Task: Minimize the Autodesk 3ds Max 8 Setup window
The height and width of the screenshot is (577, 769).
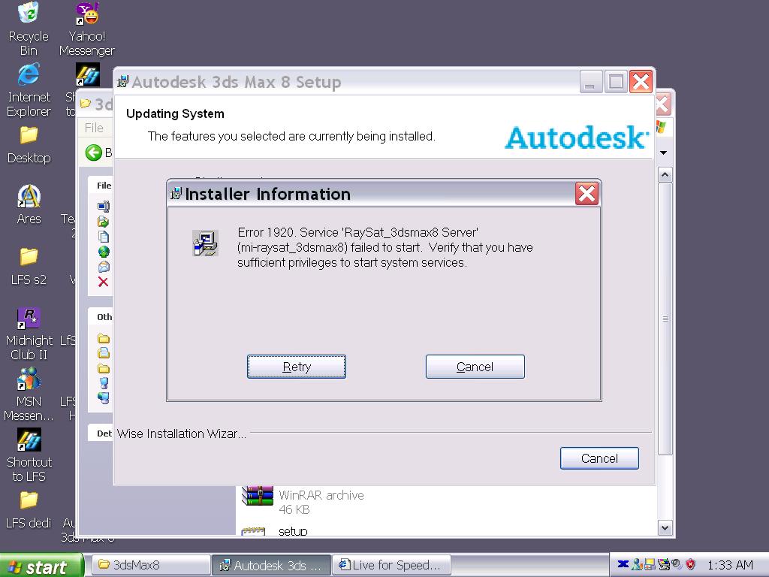Action: (590, 81)
